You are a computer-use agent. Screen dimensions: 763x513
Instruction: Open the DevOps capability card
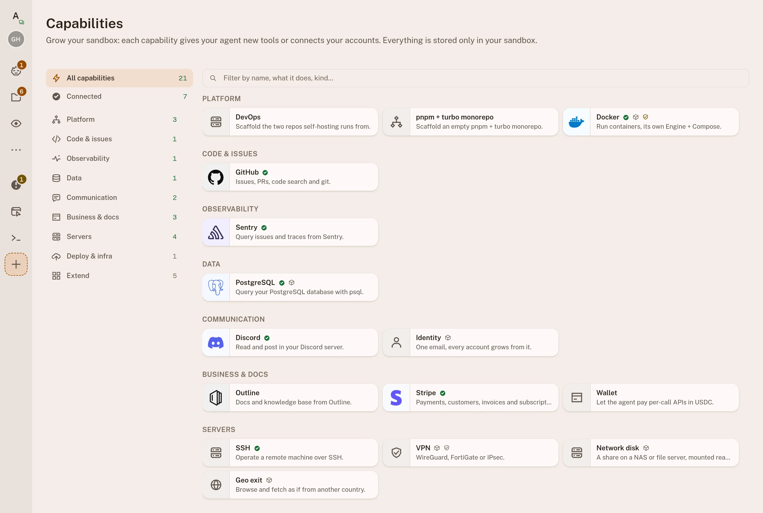coord(290,122)
